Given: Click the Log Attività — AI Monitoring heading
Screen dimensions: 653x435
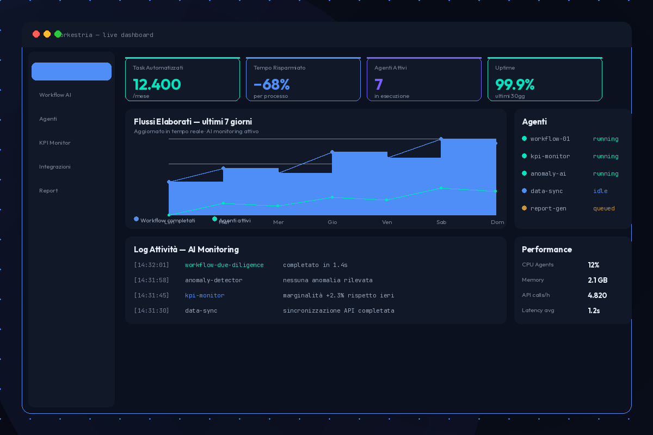Looking at the screenshot, I should (x=186, y=250).
